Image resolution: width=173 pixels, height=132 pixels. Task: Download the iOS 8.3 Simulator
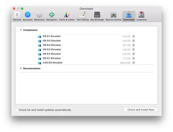coord(134,50)
